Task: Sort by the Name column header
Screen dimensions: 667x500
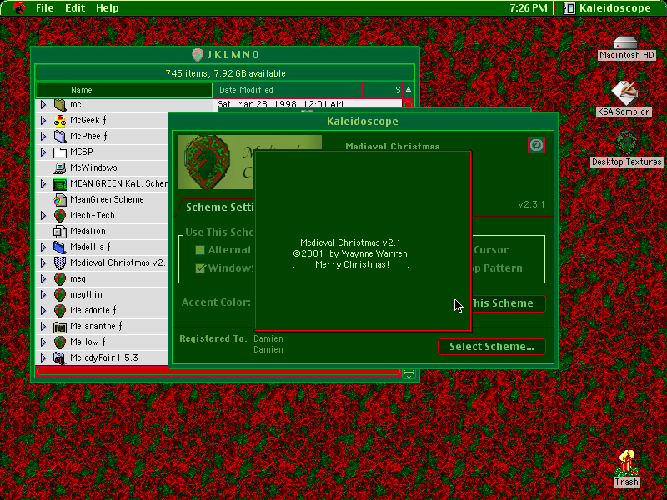Action: point(123,90)
